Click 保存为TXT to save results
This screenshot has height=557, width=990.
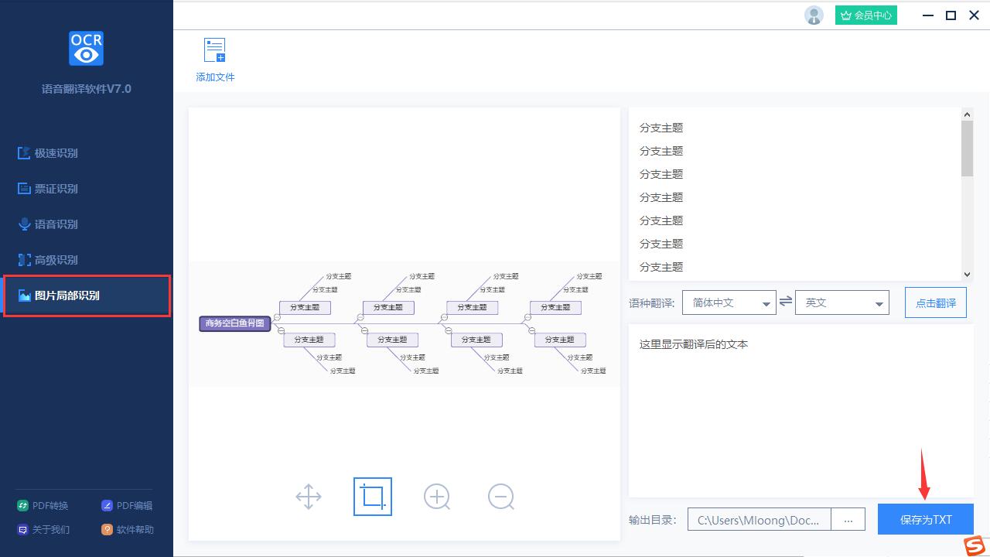click(925, 519)
